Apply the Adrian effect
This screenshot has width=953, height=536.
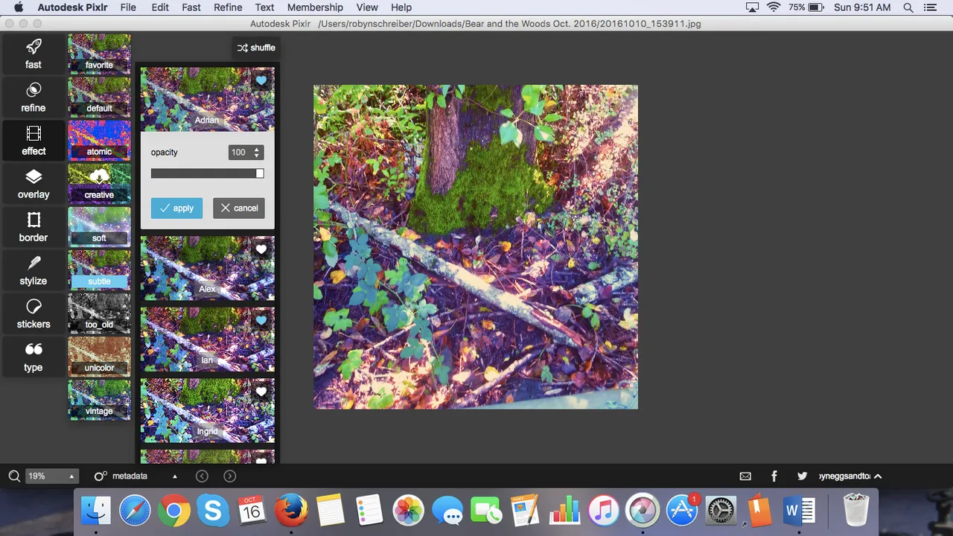pyautogui.click(x=176, y=208)
